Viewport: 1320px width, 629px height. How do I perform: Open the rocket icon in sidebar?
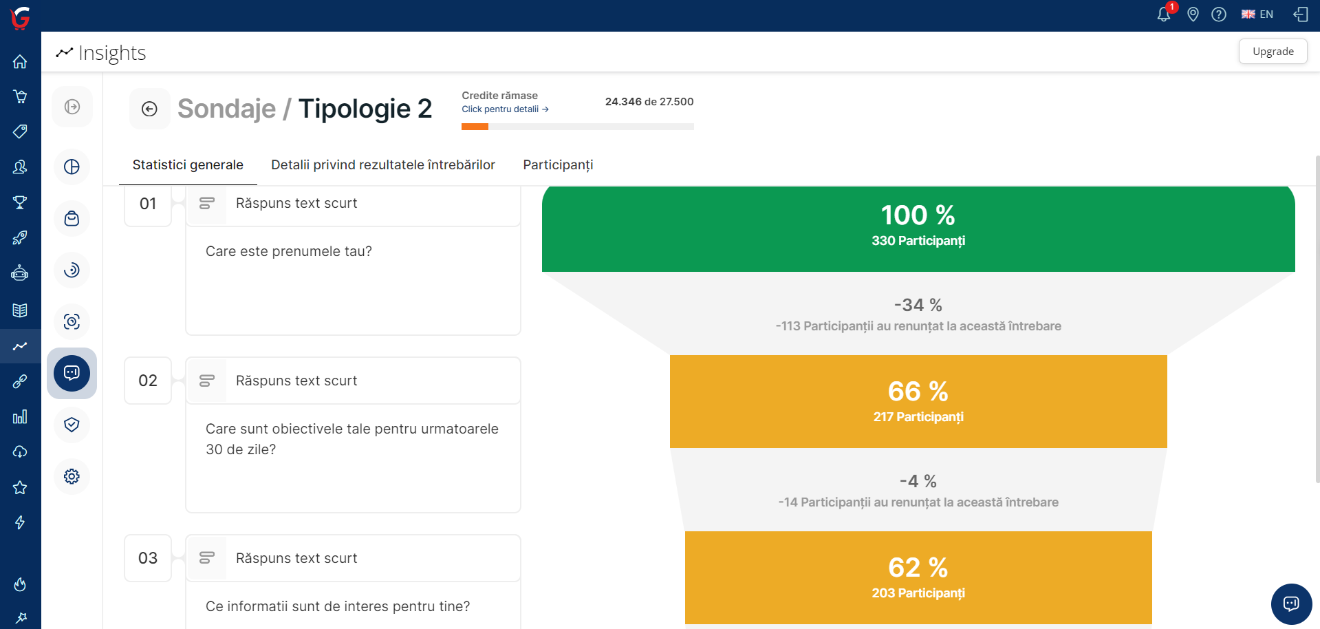point(20,238)
